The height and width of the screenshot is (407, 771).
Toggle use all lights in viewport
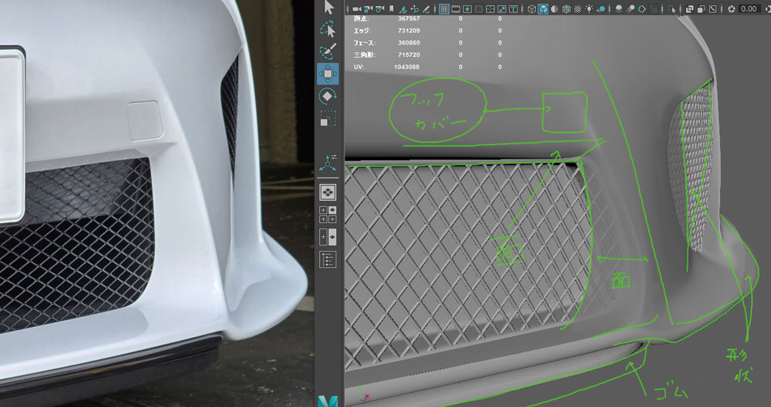tap(590, 9)
